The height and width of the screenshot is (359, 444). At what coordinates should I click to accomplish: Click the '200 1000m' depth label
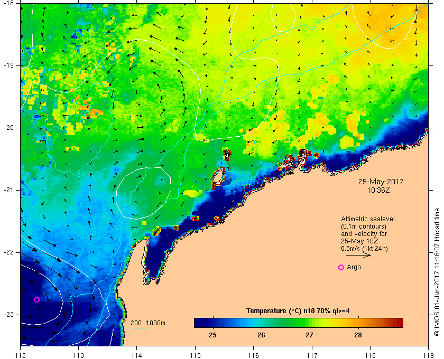[x=148, y=323]
